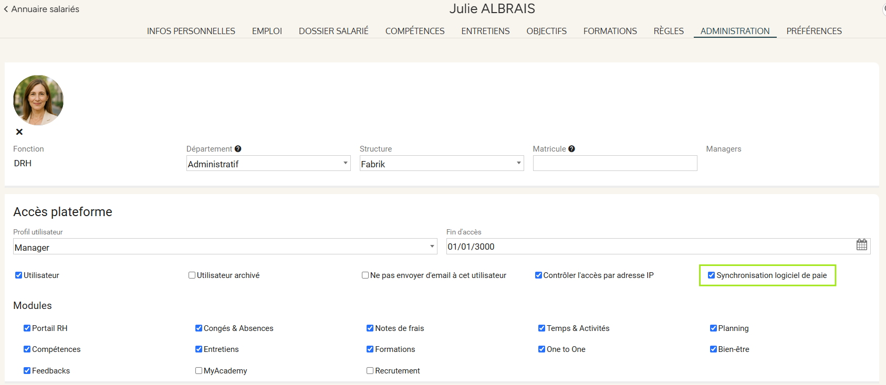Tick Ne pas envoyer d'email option

pyautogui.click(x=365, y=275)
